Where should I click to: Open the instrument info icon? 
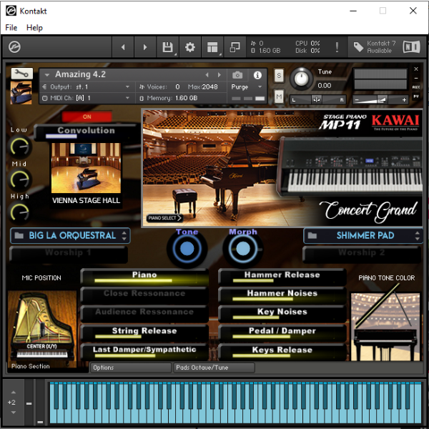click(257, 74)
